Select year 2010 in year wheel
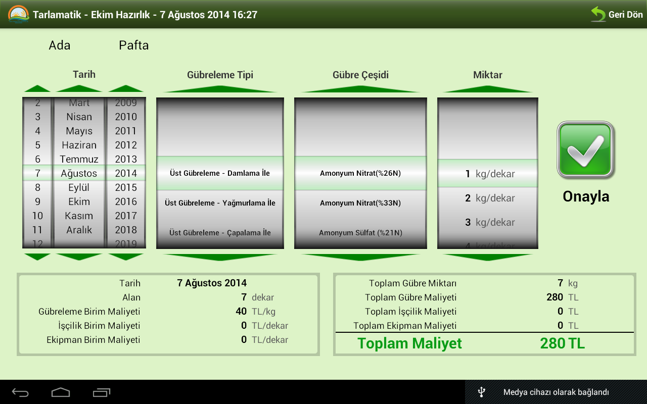 click(x=126, y=117)
